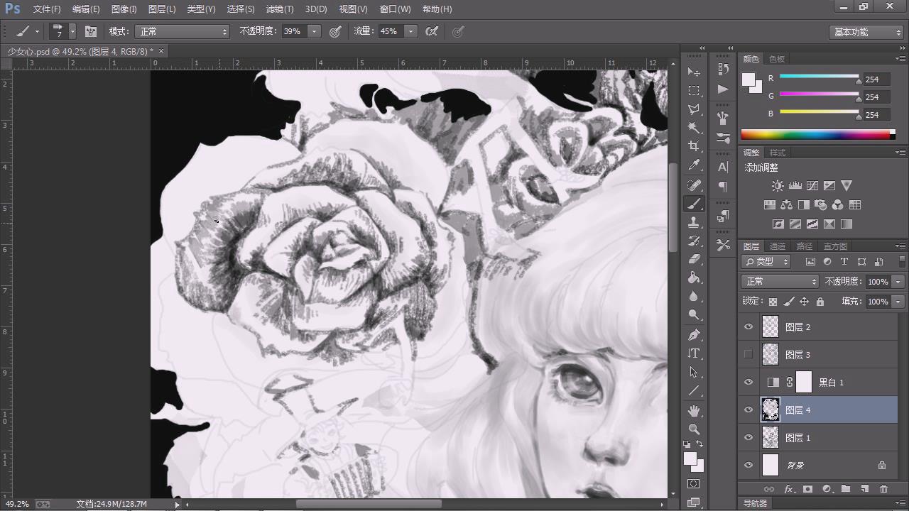Lock all layer attributes
909x511 pixels.
tap(820, 302)
